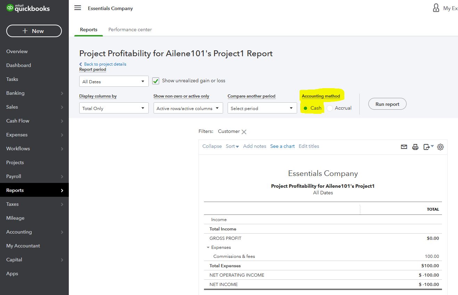This screenshot has width=458, height=295.
Task: Open report customization settings gear
Action: [x=440, y=147]
